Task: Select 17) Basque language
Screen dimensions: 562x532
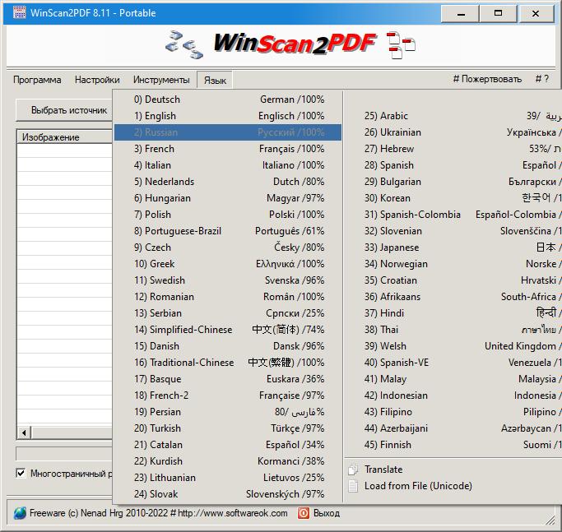Action: tap(228, 379)
